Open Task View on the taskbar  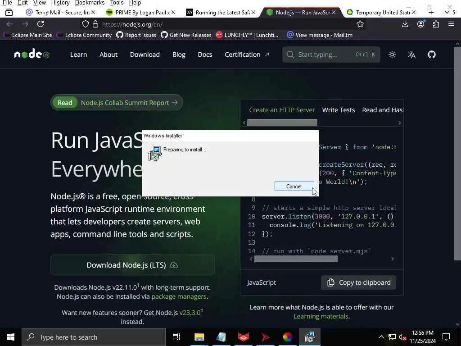(x=176, y=337)
